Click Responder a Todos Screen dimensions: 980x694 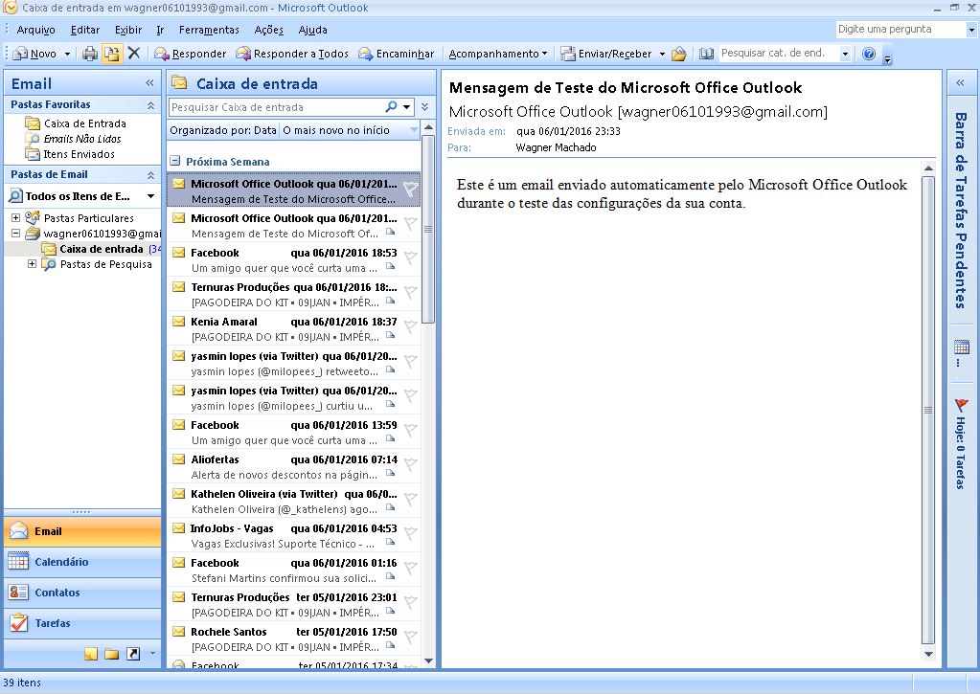(292, 54)
